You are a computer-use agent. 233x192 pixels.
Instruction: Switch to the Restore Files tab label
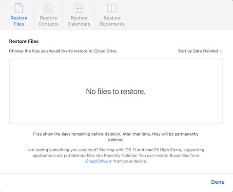coord(19,21)
